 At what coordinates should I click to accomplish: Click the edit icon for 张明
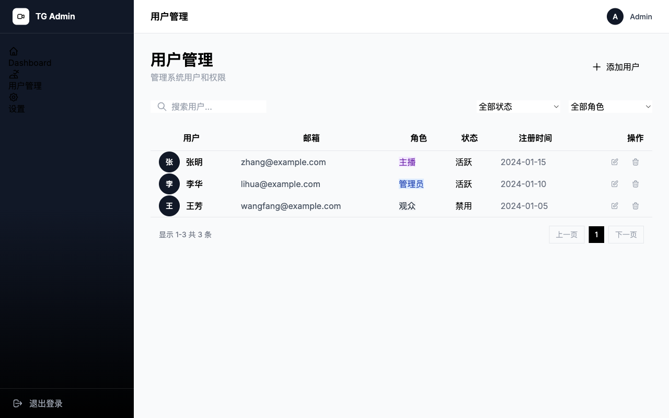(615, 162)
